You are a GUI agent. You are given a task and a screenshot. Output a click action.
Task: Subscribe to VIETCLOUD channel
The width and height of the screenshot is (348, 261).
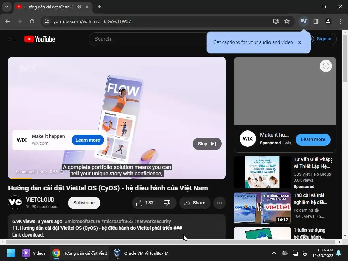pos(84,203)
